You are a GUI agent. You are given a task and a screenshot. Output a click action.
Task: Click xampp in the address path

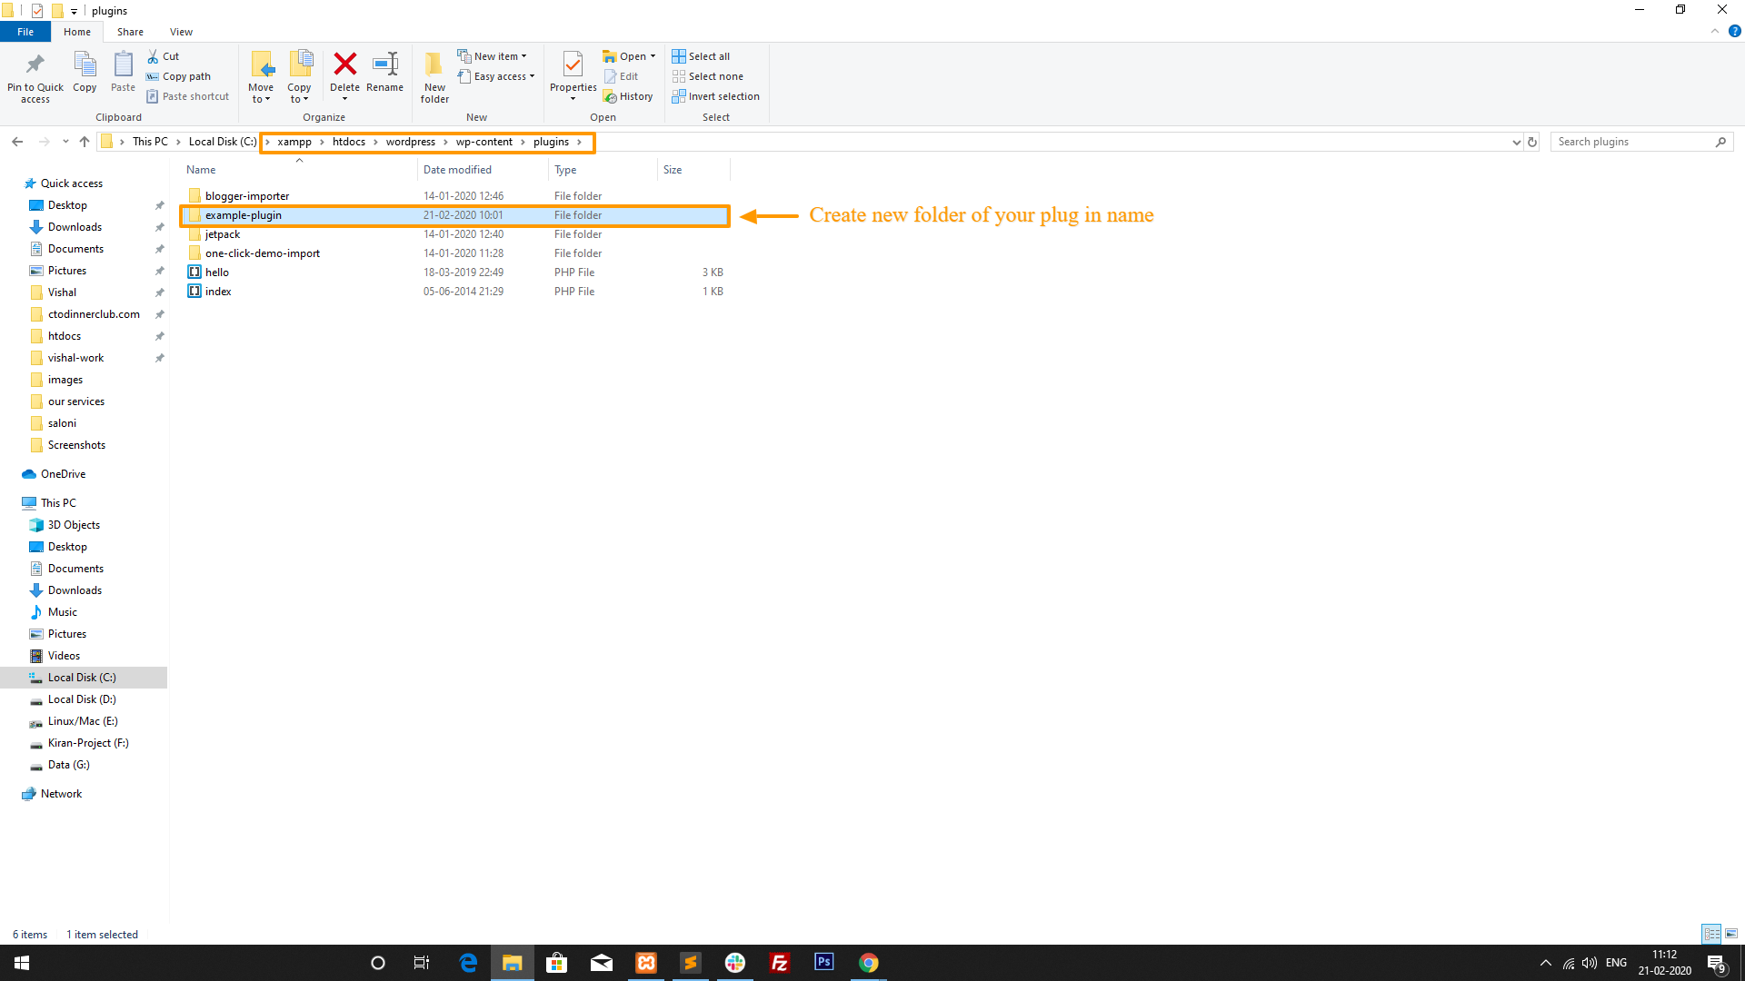[x=294, y=142]
